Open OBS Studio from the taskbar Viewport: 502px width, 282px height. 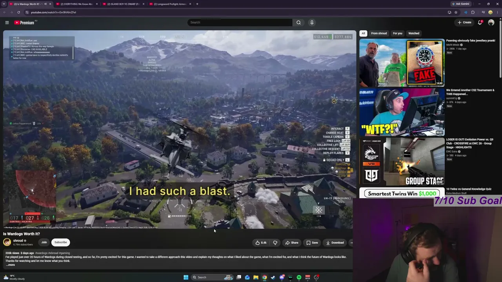[316, 277]
